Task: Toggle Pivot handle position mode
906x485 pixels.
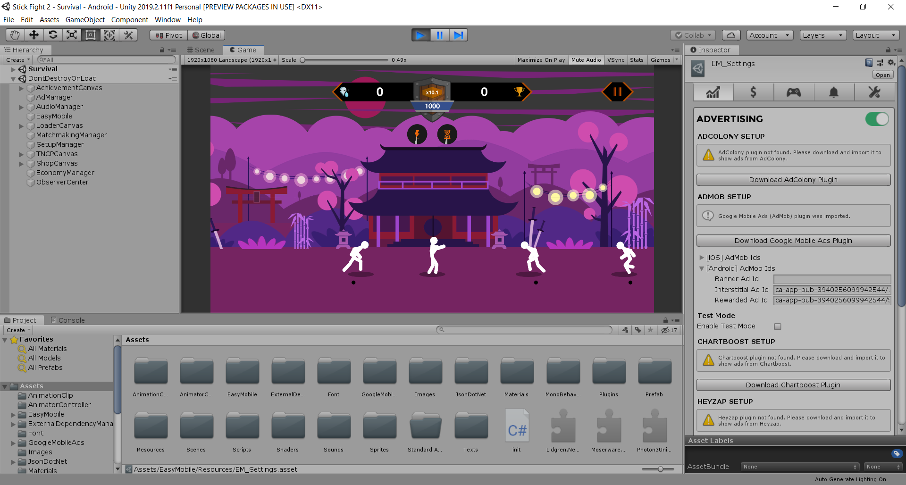Action: click(x=169, y=35)
